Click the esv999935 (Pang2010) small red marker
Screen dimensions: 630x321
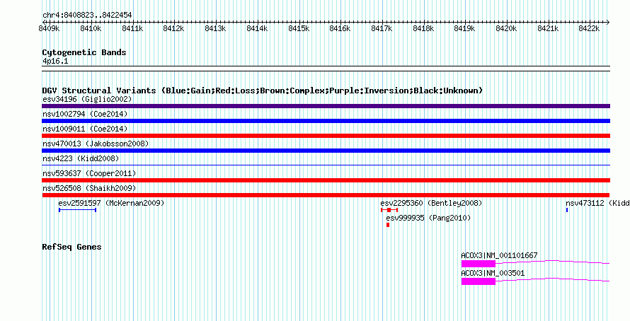coord(388,225)
